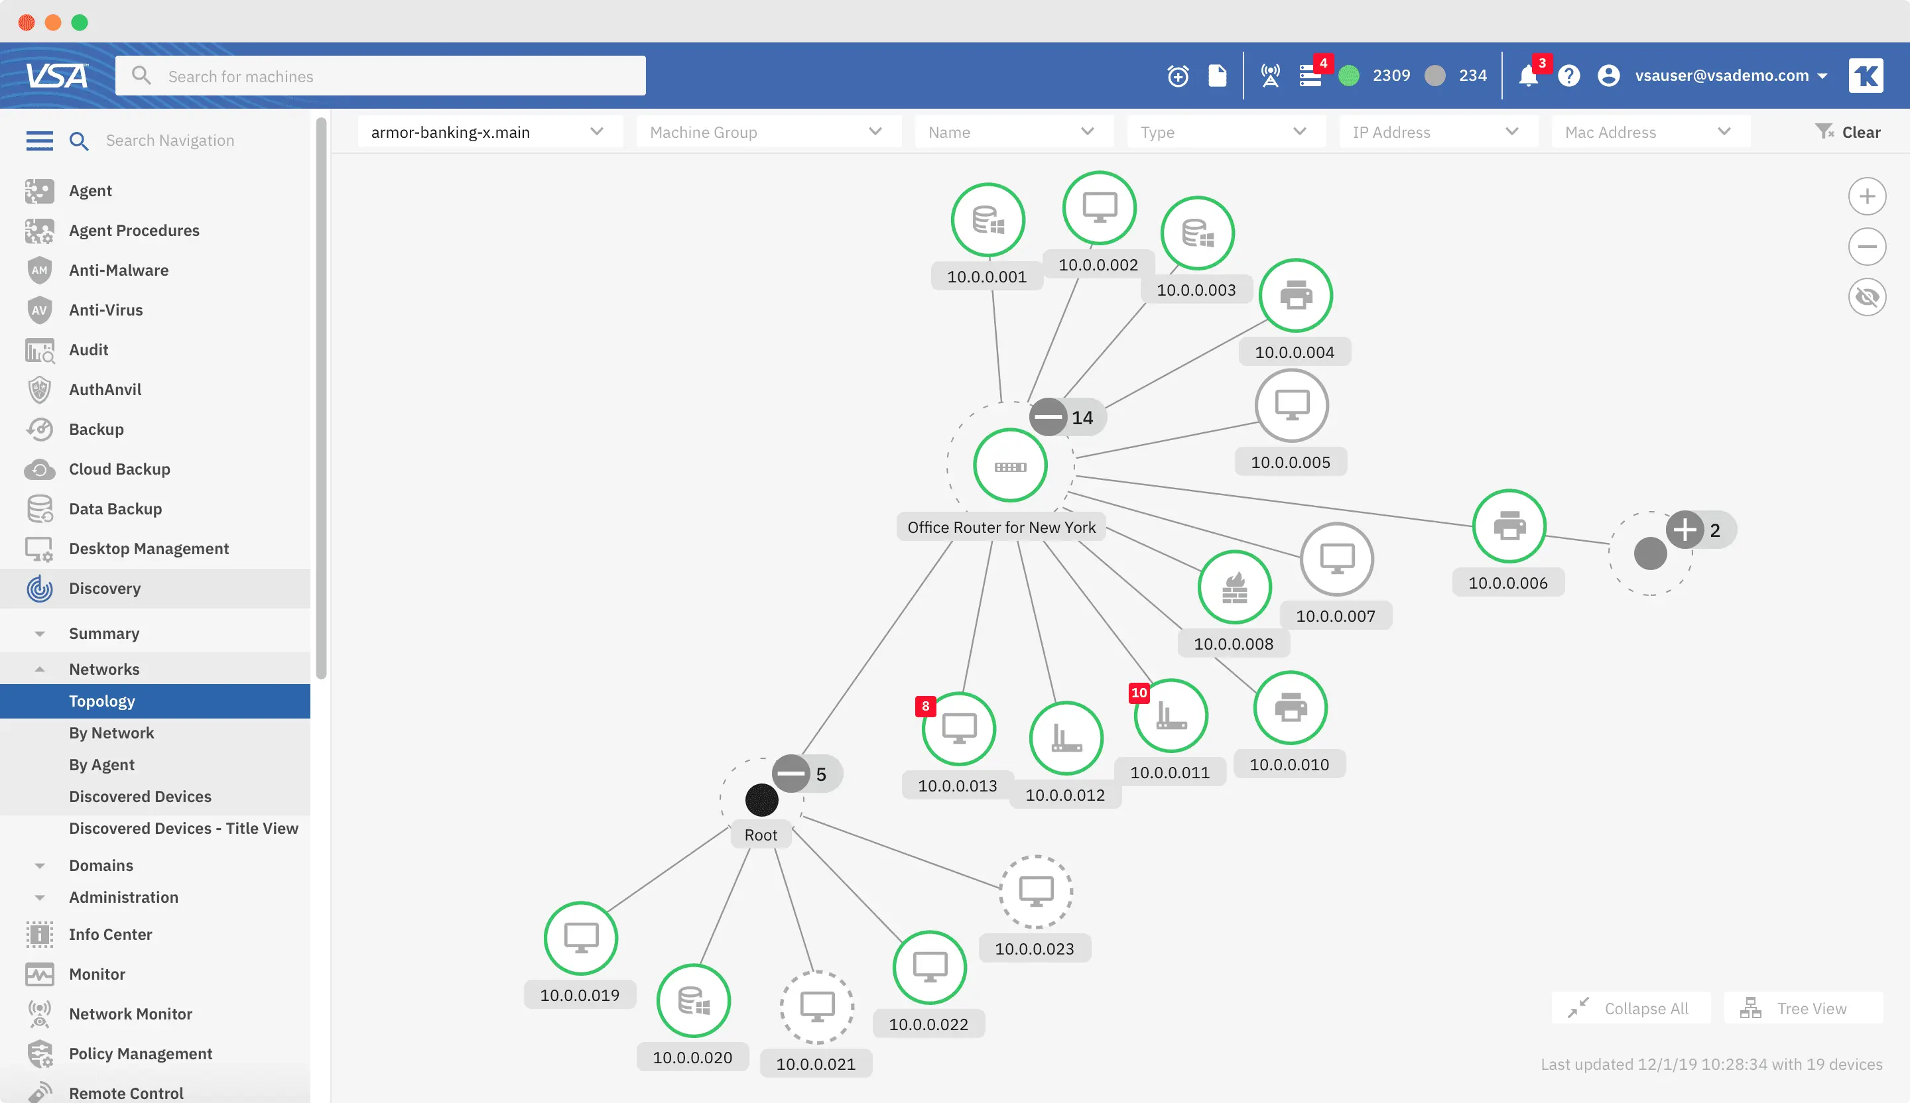Expand the collapsed node with 2 children
1910x1103 pixels.
tap(1684, 530)
